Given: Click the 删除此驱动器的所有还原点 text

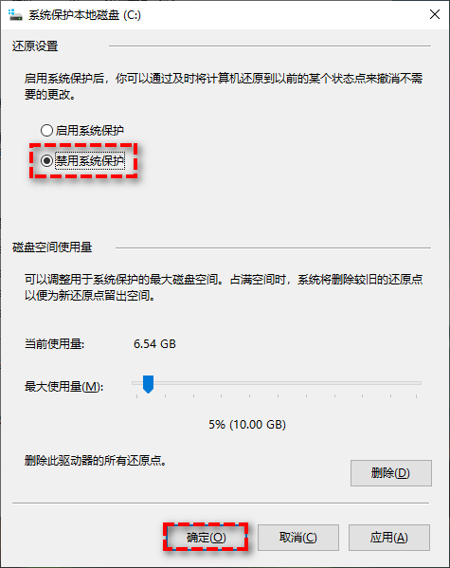Looking at the screenshot, I should tap(96, 461).
